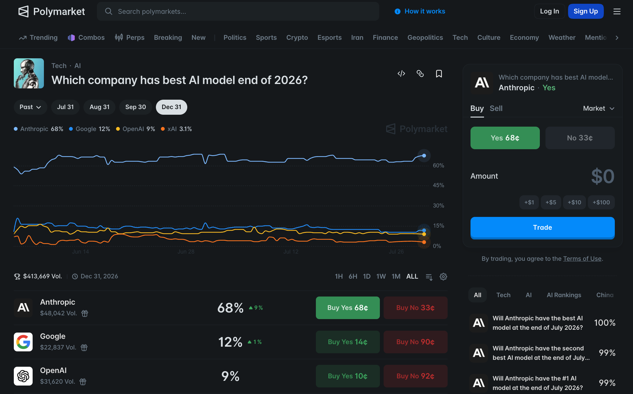
Task: Click Buy Yes 14¢ for Google
Action: 348,342
